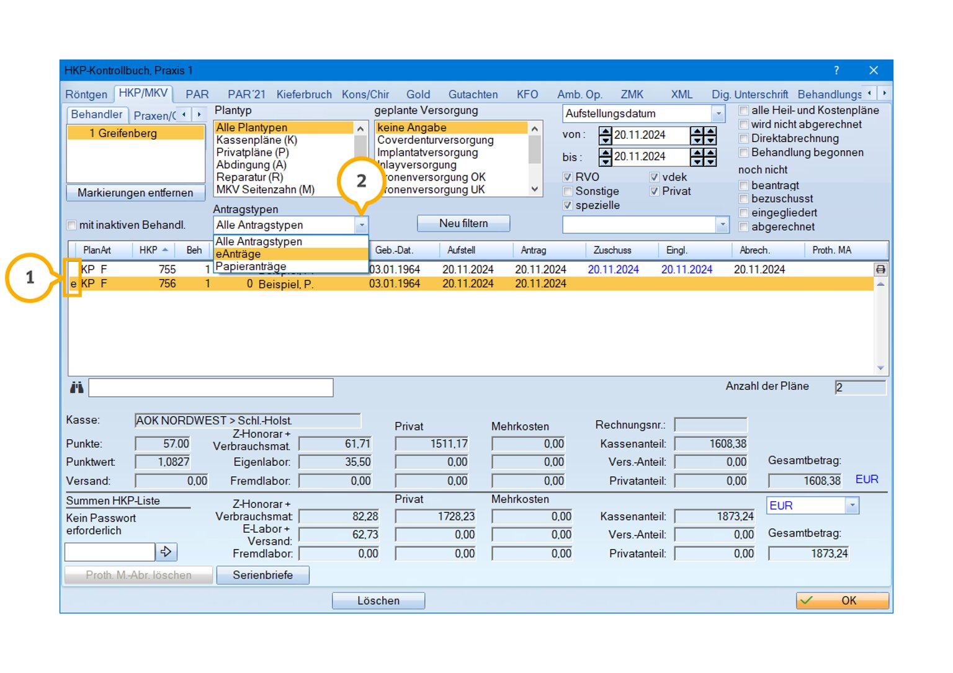Click the password input field

click(x=110, y=551)
